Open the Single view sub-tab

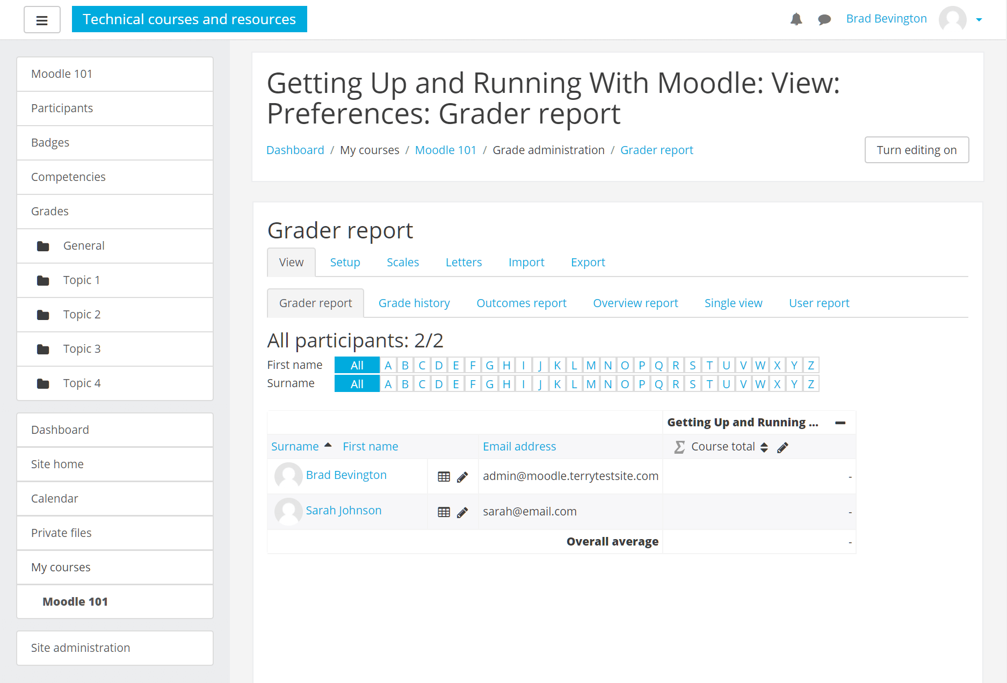pyautogui.click(x=733, y=303)
